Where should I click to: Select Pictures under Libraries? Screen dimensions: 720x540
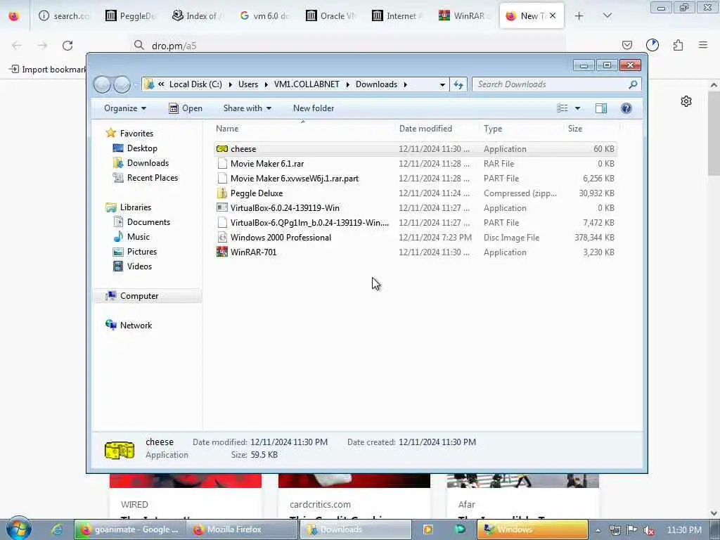(136, 252)
